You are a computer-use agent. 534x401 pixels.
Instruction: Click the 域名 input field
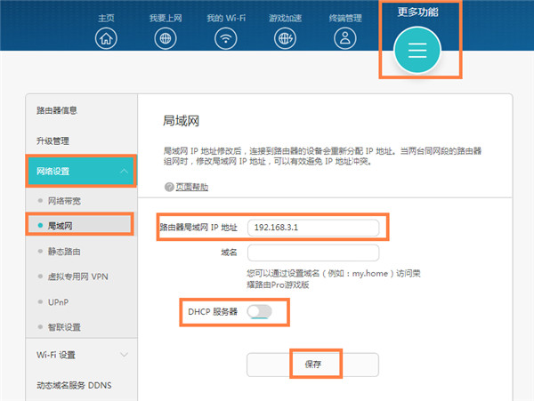(x=312, y=253)
